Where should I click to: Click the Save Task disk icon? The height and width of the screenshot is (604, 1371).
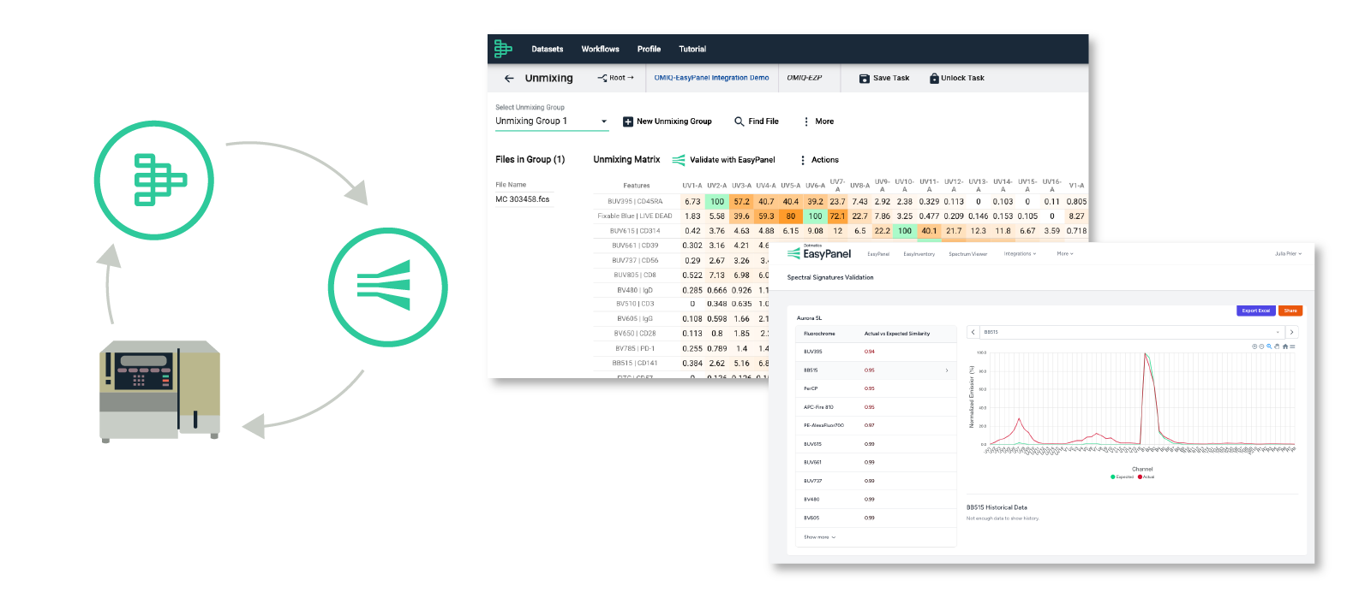point(865,78)
